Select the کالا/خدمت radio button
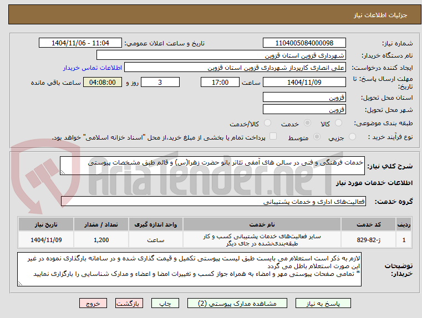The image size is (422, 318). click(x=267, y=123)
